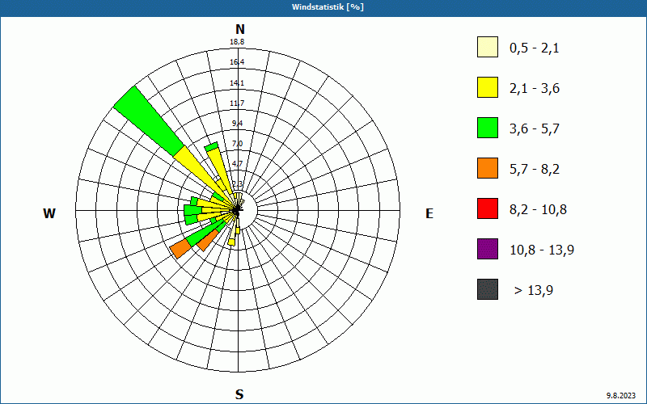Click the legend label '10,8 - 13,9'
The width and height of the screenshot is (647, 404).
coord(542,250)
